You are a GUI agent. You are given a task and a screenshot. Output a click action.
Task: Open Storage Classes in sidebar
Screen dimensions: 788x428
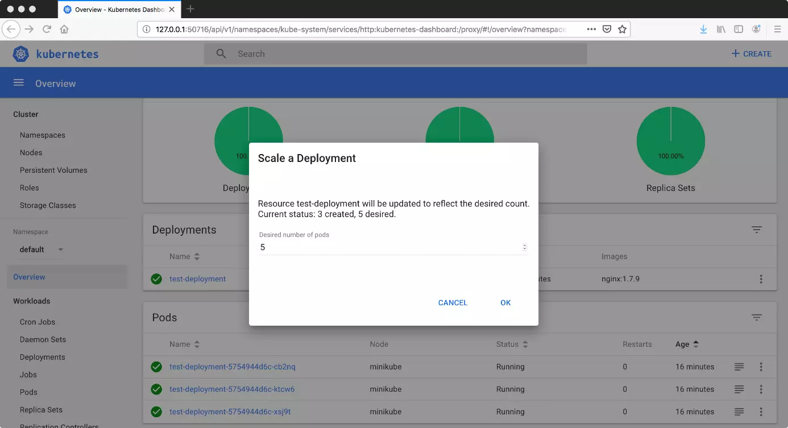click(48, 205)
